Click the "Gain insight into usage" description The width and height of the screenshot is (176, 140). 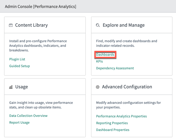(41, 105)
